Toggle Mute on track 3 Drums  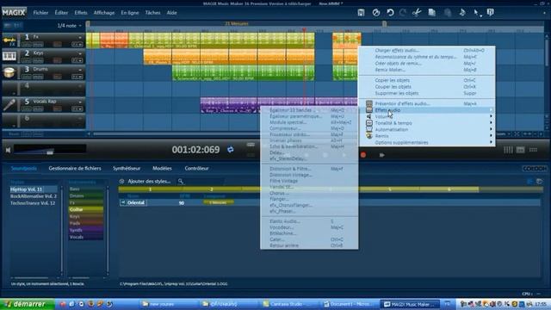click(x=38, y=77)
